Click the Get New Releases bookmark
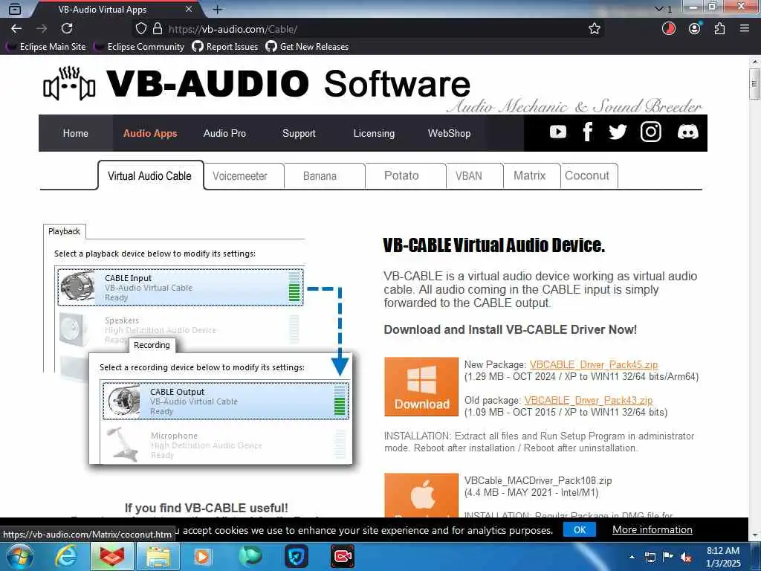 tap(307, 47)
